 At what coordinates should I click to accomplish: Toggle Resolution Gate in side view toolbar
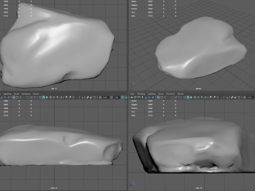pos(165,97)
